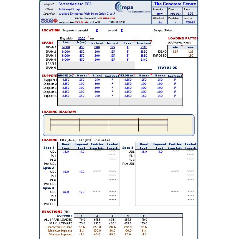Select MAX ULTIMATE reaction 179.6 at support 1
Screen dimensions: 239x239
[82, 223]
